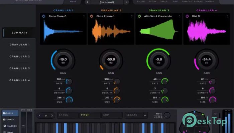Click the Granular 3 gain knob -0.8 dB
This screenshot has height=133, width=234.
coord(159,60)
